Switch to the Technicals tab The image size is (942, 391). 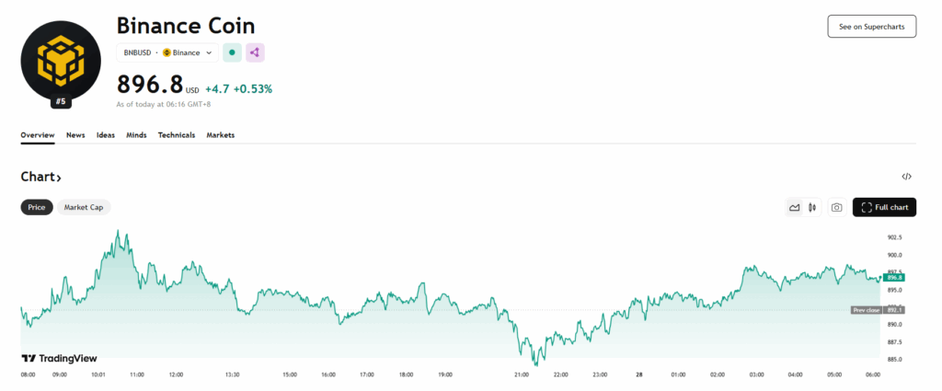[177, 135]
